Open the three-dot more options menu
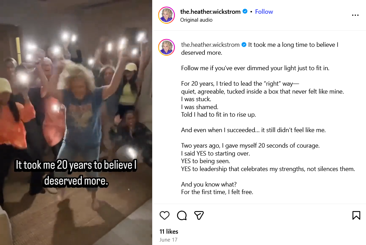 coord(355,15)
